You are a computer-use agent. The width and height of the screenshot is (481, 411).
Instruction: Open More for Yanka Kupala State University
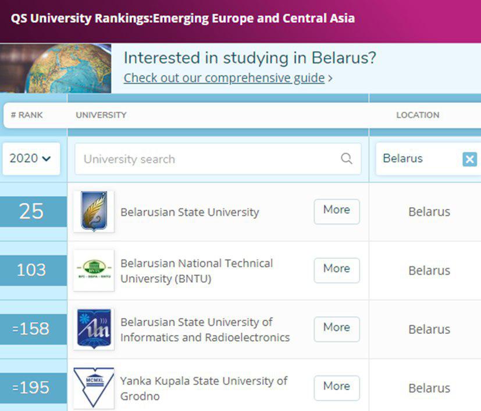pos(337,388)
